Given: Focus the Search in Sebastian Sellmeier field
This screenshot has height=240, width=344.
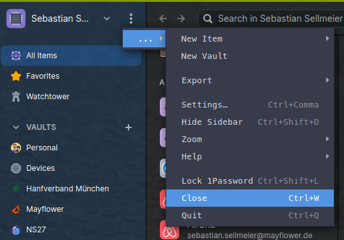Looking at the screenshot, I should [x=271, y=19].
